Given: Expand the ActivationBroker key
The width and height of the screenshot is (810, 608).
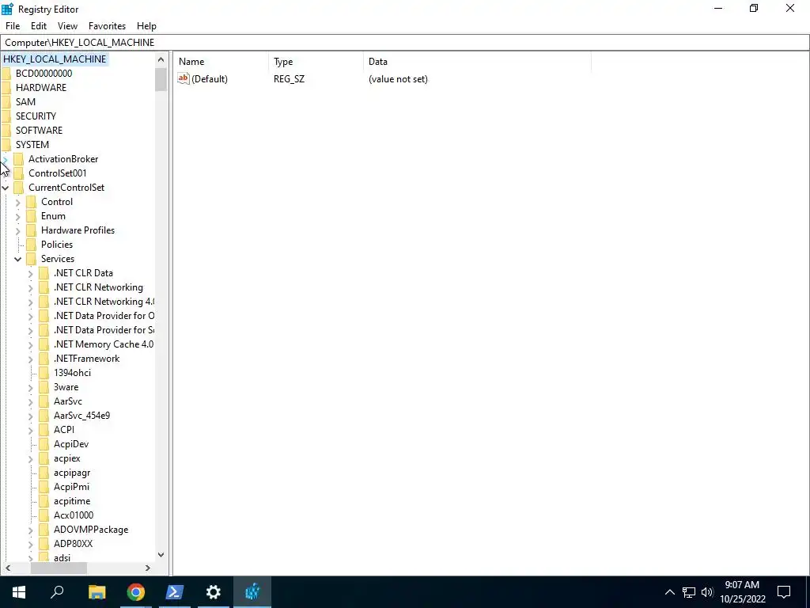Looking at the screenshot, I should [x=6, y=159].
